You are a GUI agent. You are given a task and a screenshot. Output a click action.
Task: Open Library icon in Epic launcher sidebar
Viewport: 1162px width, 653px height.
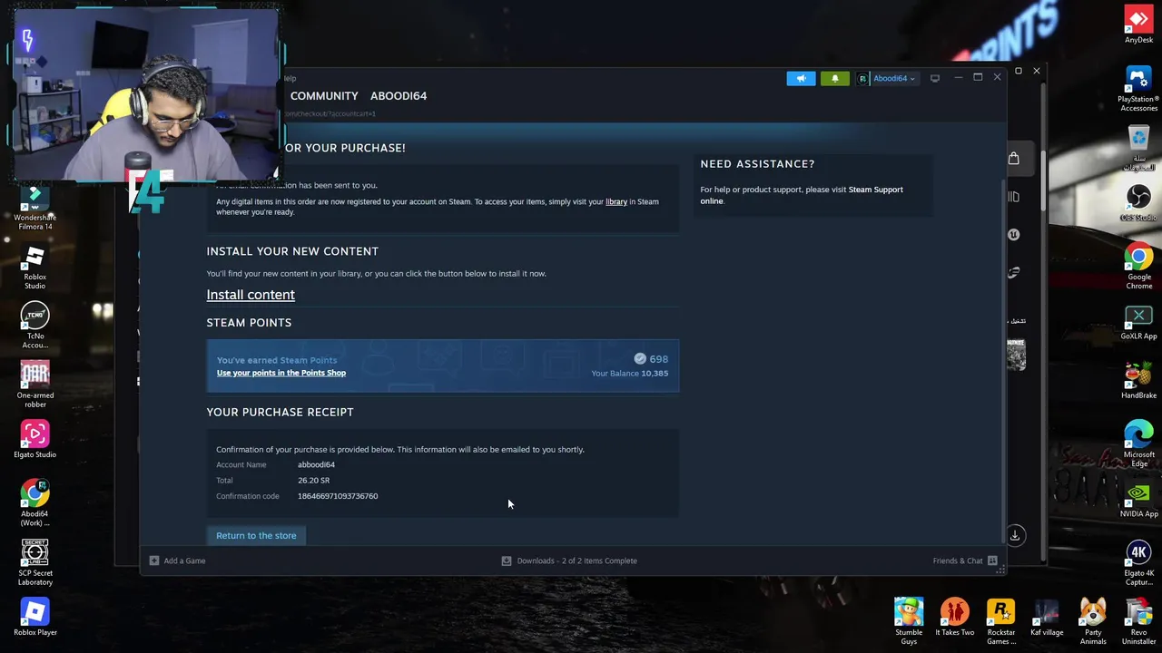[1014, 197]
